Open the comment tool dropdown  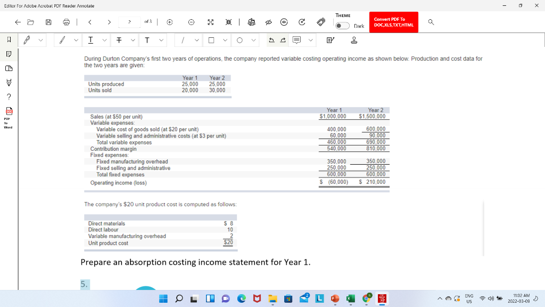tap(311, 40)
